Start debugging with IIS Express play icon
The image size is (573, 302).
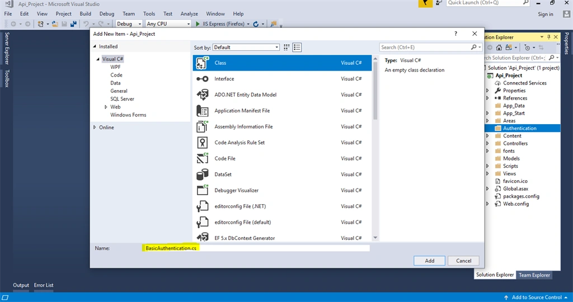[x=198, y=23]
